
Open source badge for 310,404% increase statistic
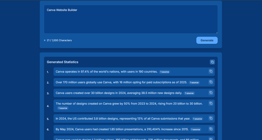195,130
